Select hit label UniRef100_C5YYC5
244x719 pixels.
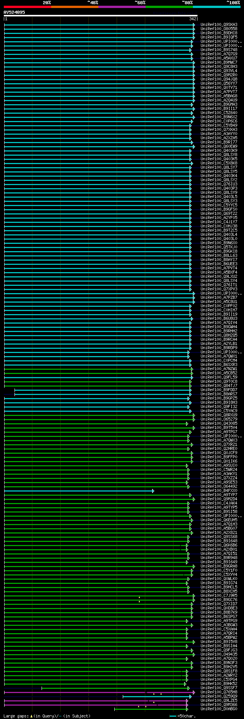click(219, 205)
